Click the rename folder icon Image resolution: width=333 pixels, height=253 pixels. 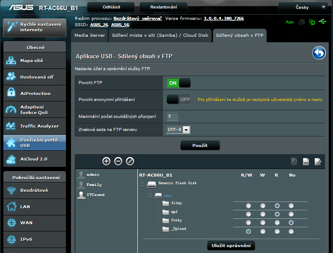[318, 161]
